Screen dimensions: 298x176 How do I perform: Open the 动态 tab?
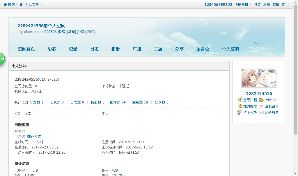(x=52, y=49)
